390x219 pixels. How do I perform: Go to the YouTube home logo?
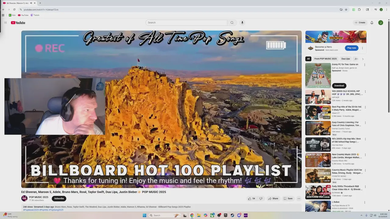click(x=18, y=23)
